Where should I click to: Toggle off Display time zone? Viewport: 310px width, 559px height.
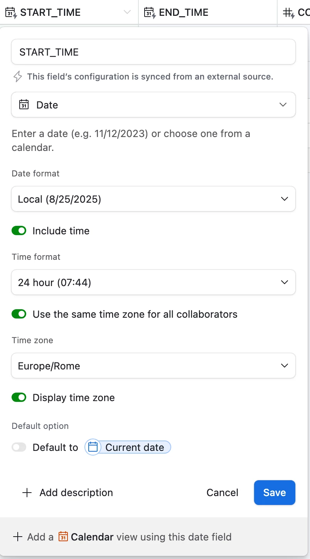(19, 398)
